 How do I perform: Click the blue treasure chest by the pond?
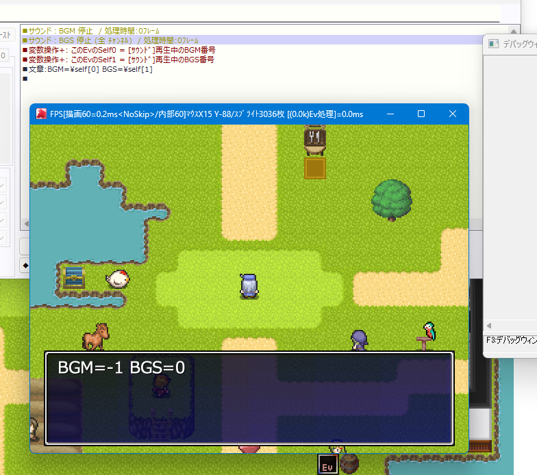point(73,277)
